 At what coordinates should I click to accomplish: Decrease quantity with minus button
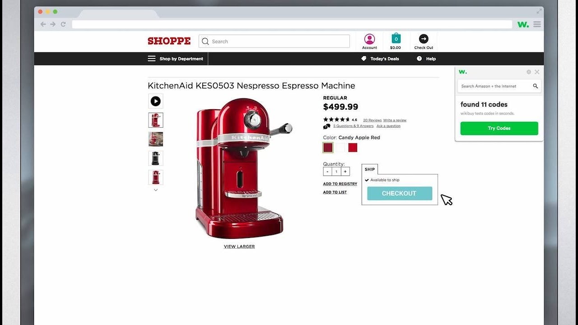(327, 172)
